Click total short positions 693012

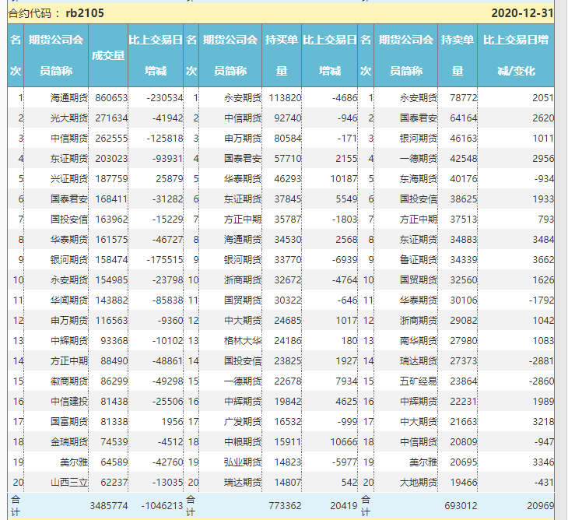[461, 506]
